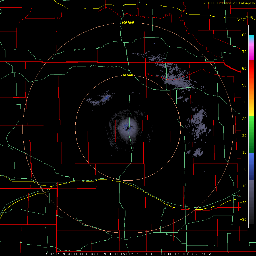
Task: Select the 70 value on dBZ scale
Action: [244, 51]
